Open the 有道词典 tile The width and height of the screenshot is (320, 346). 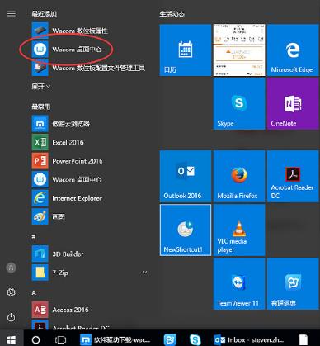(x=293, y=283)
